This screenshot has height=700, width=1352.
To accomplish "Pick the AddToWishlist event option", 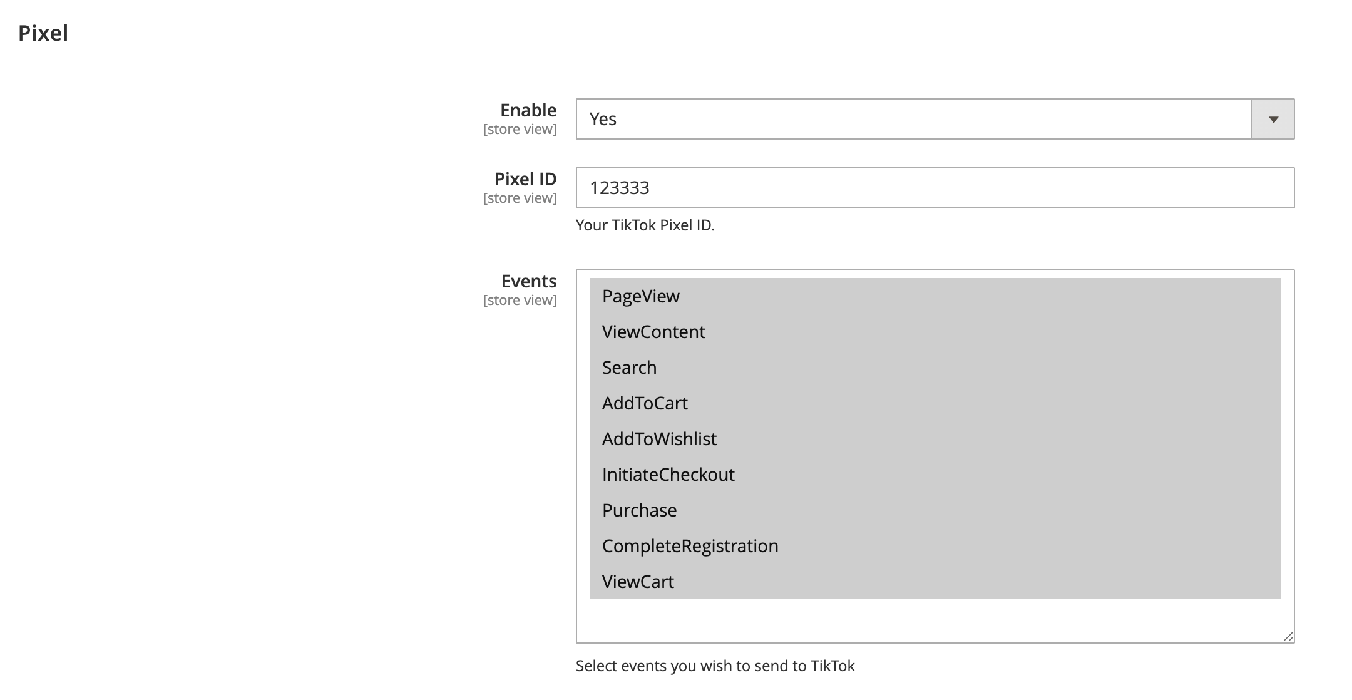I will (x=659, y=439).
